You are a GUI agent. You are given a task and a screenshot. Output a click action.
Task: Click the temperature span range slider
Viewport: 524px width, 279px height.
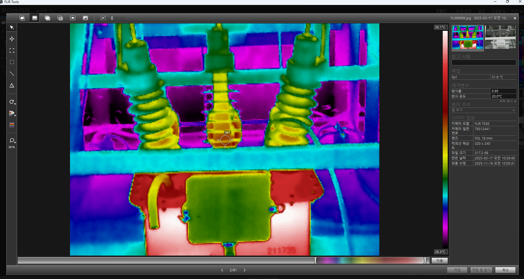point(370,261)
